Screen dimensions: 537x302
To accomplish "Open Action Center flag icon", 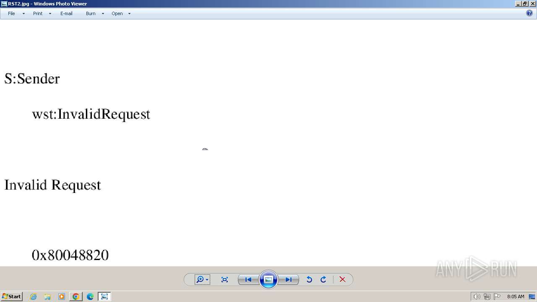I will (497, 297).
